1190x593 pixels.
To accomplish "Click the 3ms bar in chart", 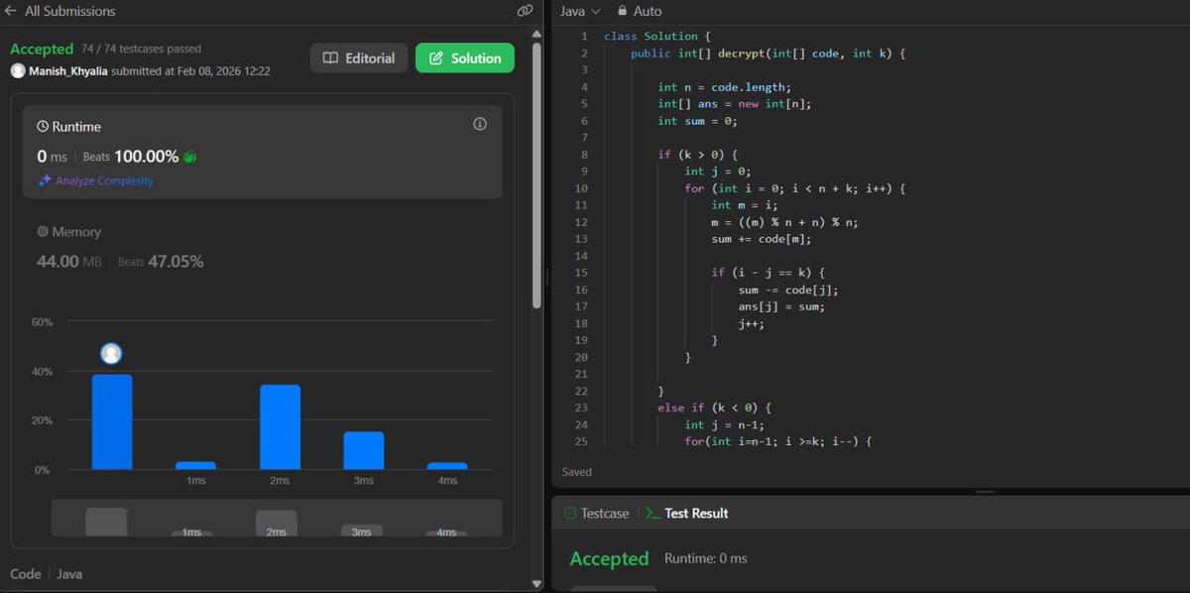I will point(364,450).
